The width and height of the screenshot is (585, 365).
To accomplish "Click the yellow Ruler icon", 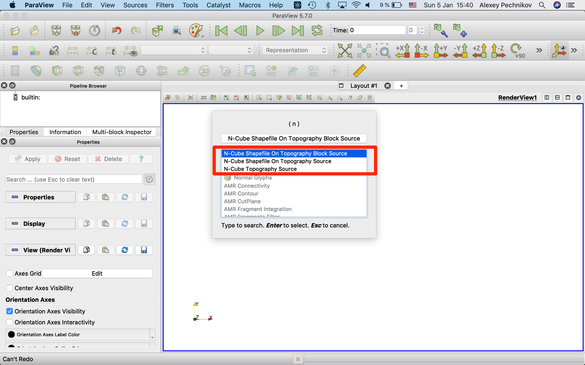I will pos(359,71).
